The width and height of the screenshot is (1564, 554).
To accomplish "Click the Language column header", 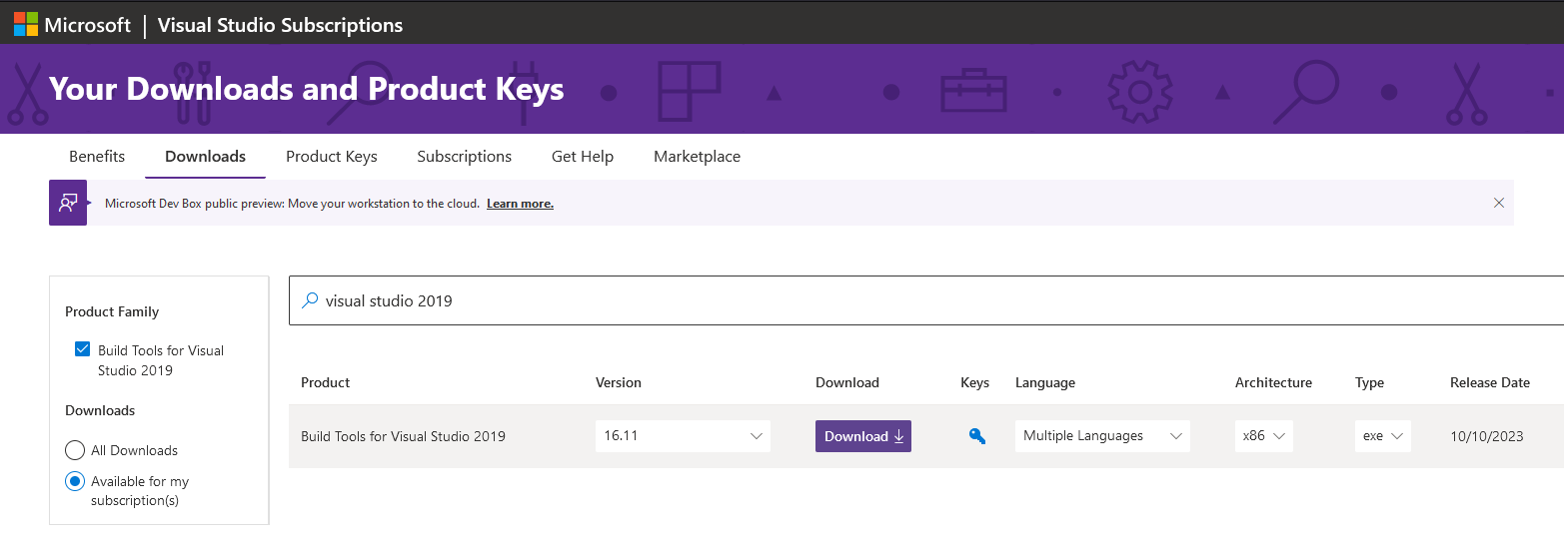I will pos(1045,382).
